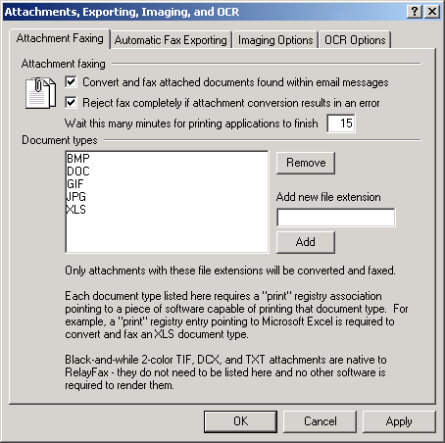
Task: Close the dialog with the X button
Action: [x=432, y=12]
